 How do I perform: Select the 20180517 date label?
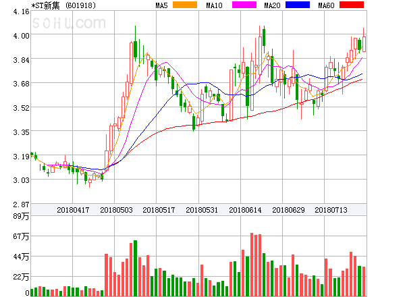[159, 210]
